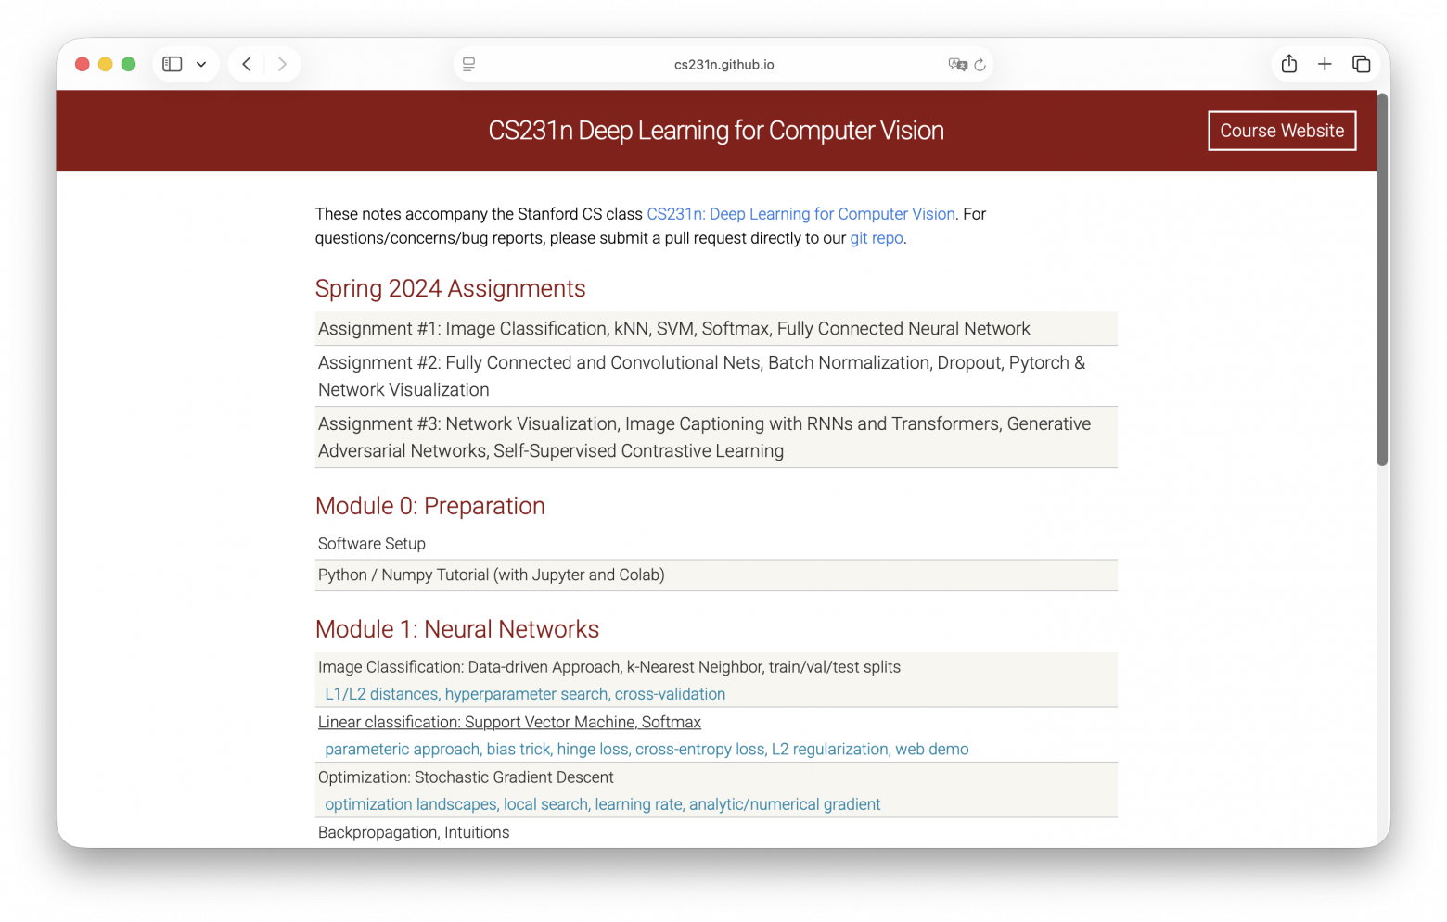Toggle the Safari sidebar button

tap(173, 64)
